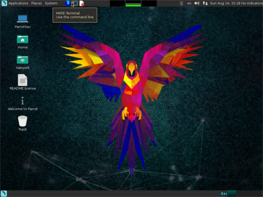Click the 'No Indicators' applet text
The image size is (263, 197).
click(252, 3)
